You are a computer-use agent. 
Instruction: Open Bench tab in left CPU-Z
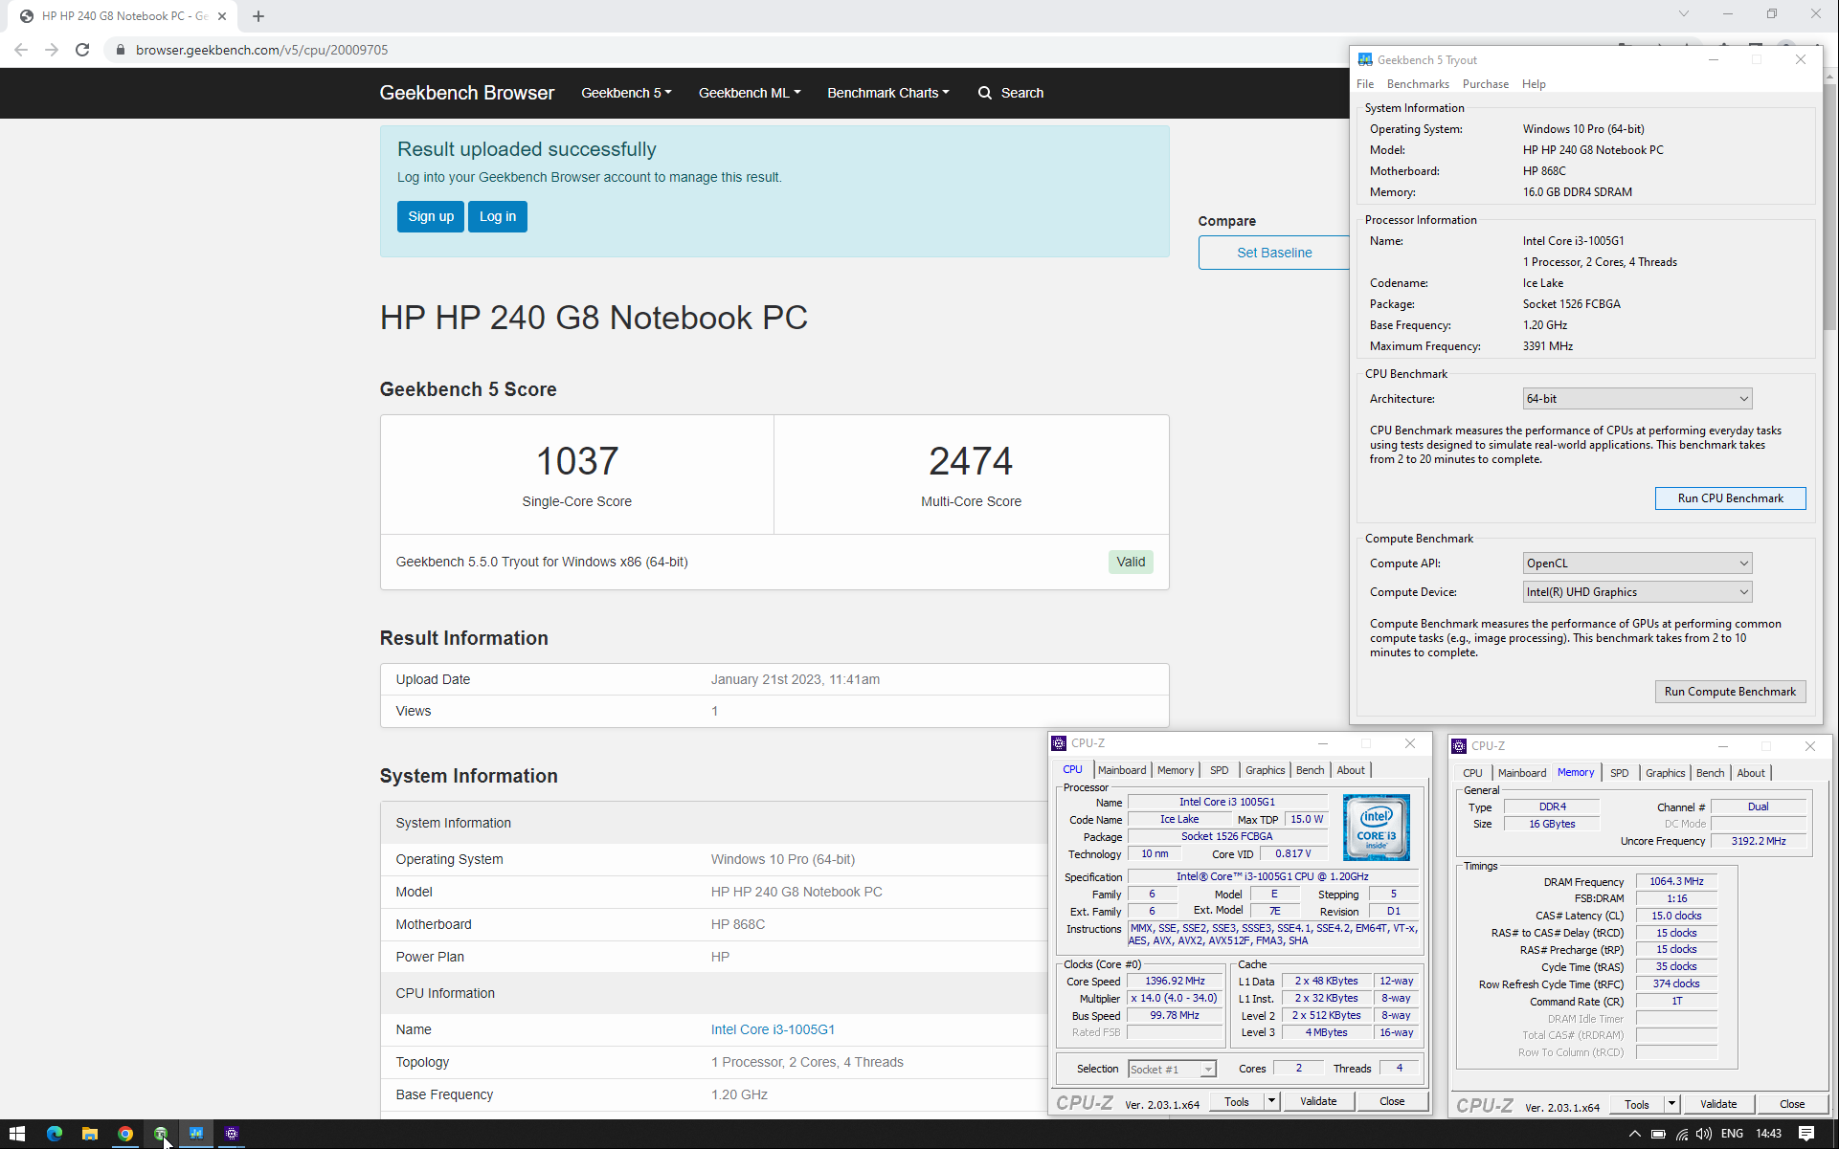coord(1310,770)
